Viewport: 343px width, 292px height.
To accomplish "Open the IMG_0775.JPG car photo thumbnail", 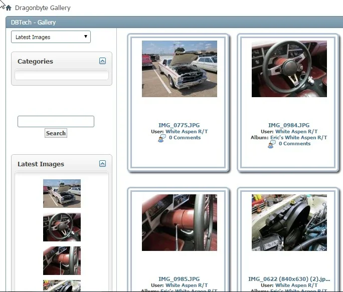I will pos(180,69).
